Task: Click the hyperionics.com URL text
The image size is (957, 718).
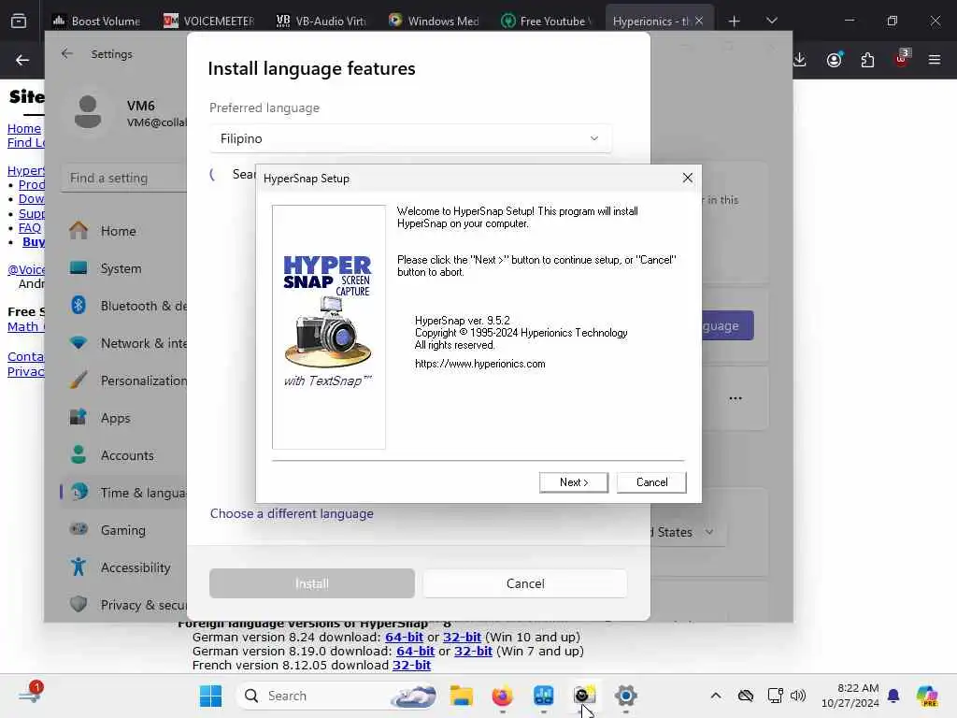Action: coord(479,364)
